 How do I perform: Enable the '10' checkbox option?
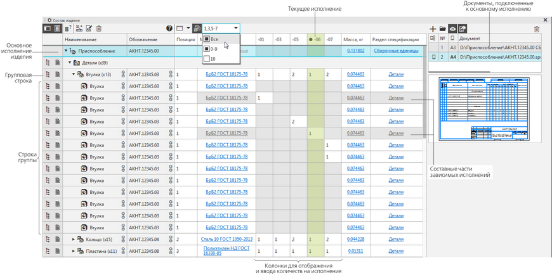tap(207, 59)
